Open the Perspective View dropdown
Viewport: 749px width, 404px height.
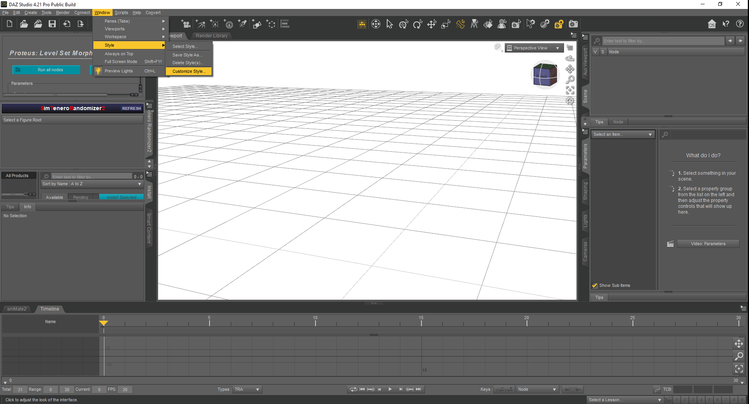click(x=534, y=48)
